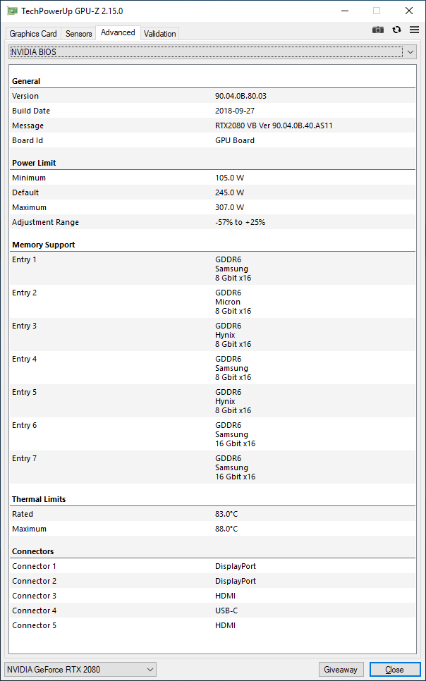
Task: Click the GPU-Z title bar app icon
Action: tap(13, 11)
